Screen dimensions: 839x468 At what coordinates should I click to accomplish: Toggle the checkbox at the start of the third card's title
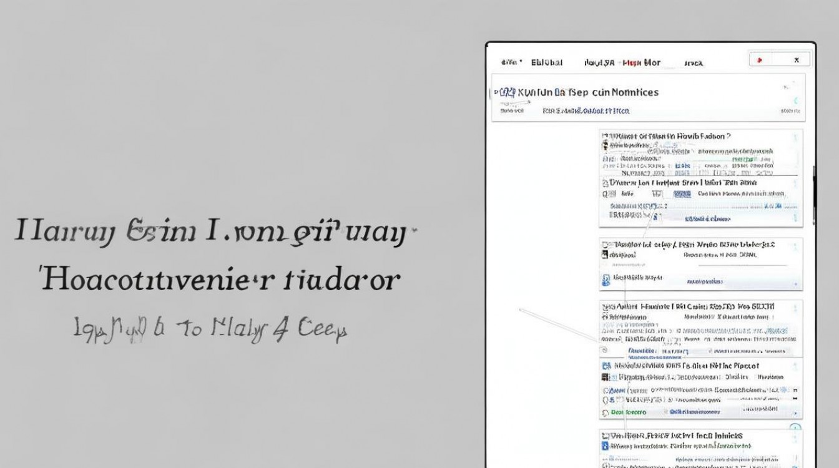click(604, 245)
